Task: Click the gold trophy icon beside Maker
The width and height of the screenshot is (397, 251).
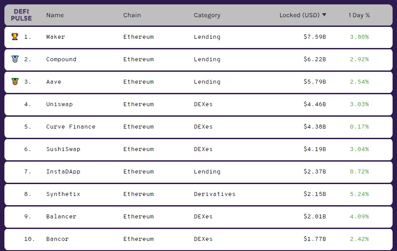Action: coord(15,37)
